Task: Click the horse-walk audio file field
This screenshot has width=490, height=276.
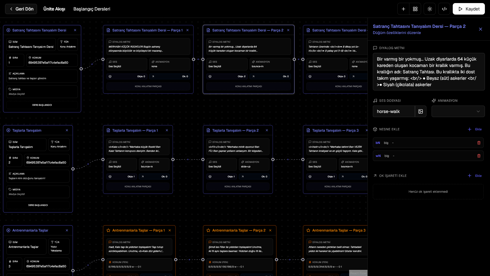Action: (x=394, y=111)
